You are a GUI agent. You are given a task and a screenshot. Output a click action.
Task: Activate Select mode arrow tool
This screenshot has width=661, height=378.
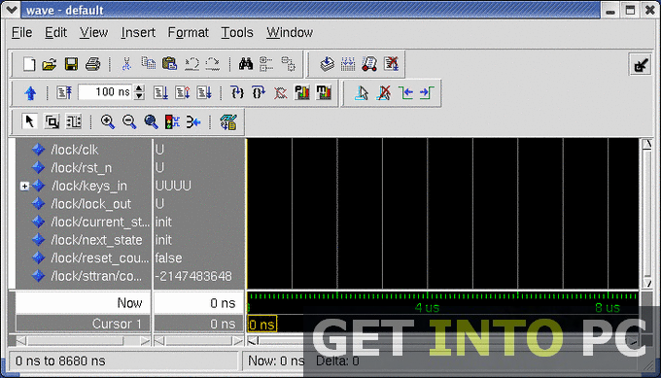tap(29, 121)
